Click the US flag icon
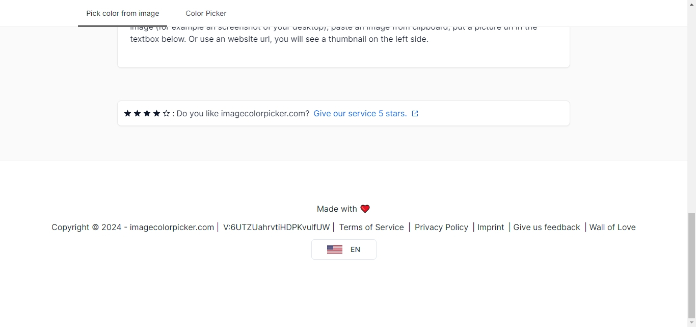Image resolution: width=696 pixels, height=327 pixels. pyautogui.click(x=335, y=249)
